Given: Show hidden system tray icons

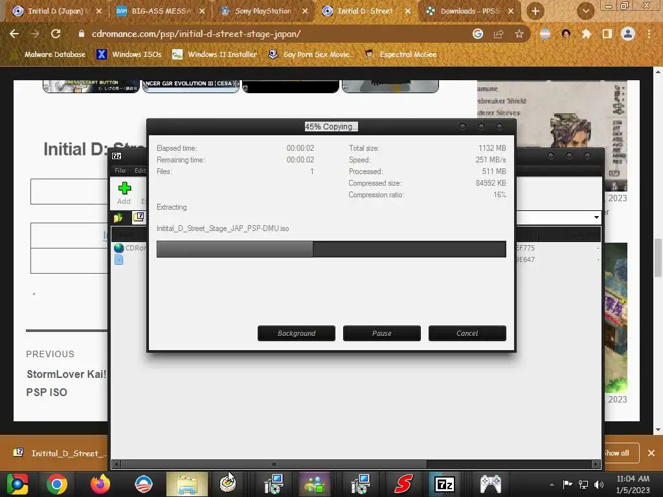Looking at the screenshot, I should click(552, 484).
